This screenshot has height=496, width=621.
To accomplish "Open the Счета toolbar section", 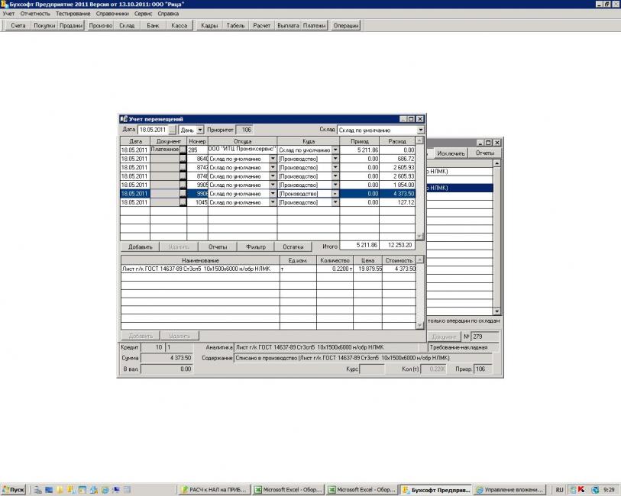I will tap(18, 25).
